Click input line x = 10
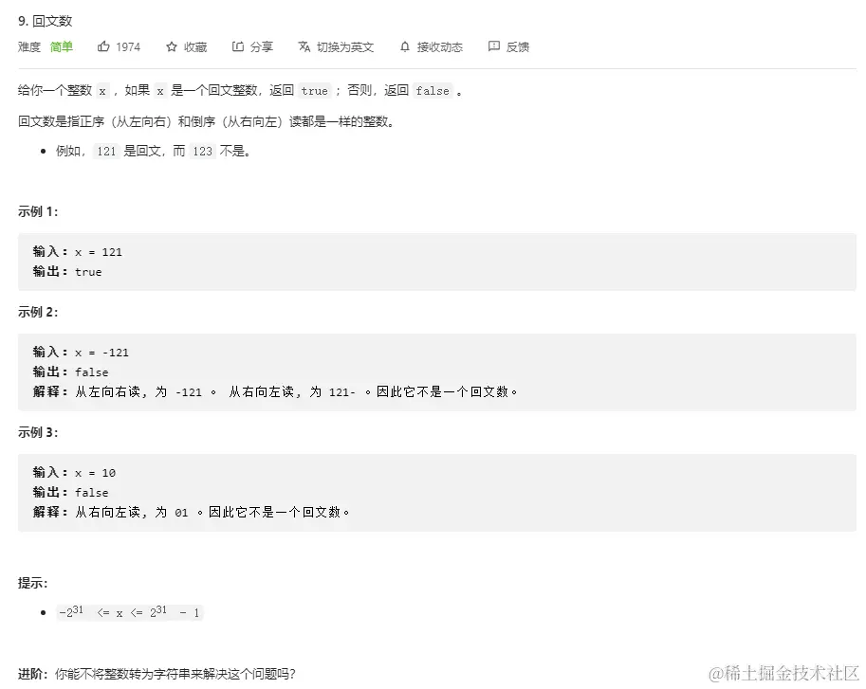Image resolution: width=866 pixels, height=689 pixels. coord(74,473)
